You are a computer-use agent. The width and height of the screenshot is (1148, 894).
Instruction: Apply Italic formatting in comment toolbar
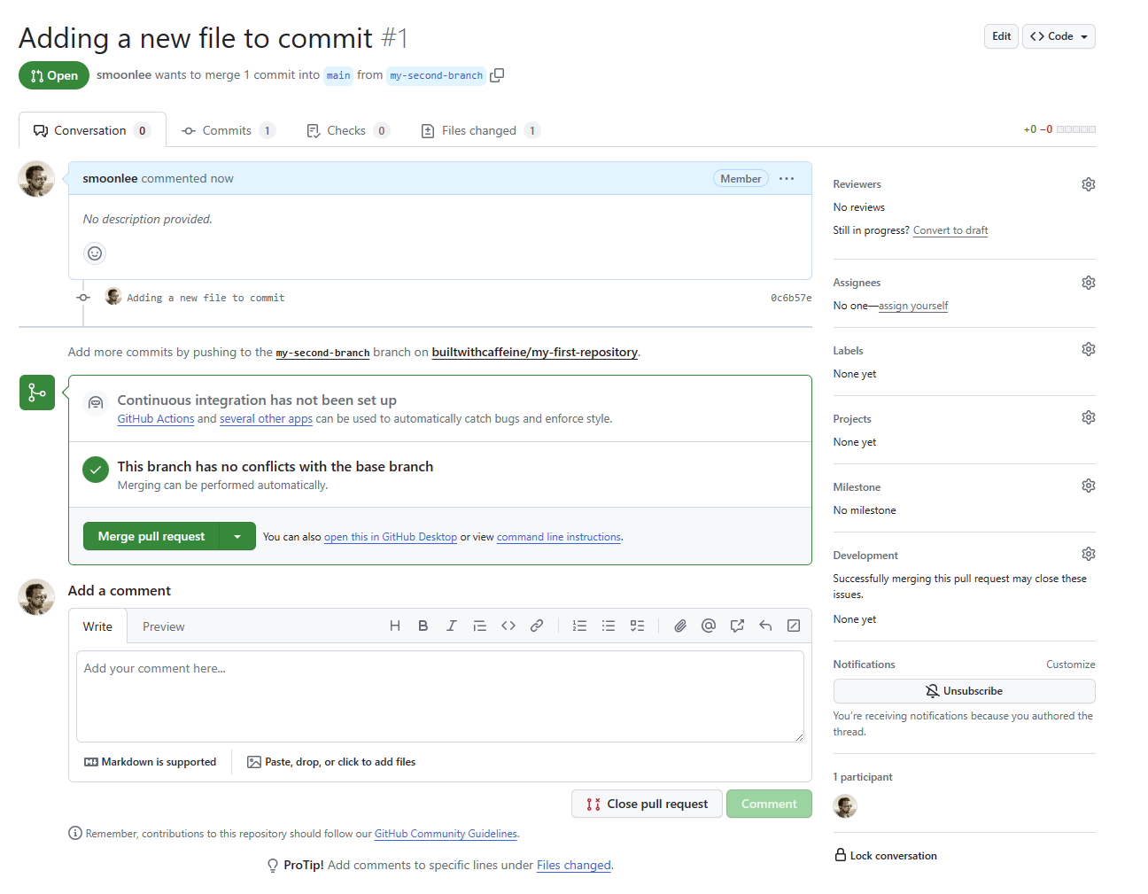[x=452, y=626]
